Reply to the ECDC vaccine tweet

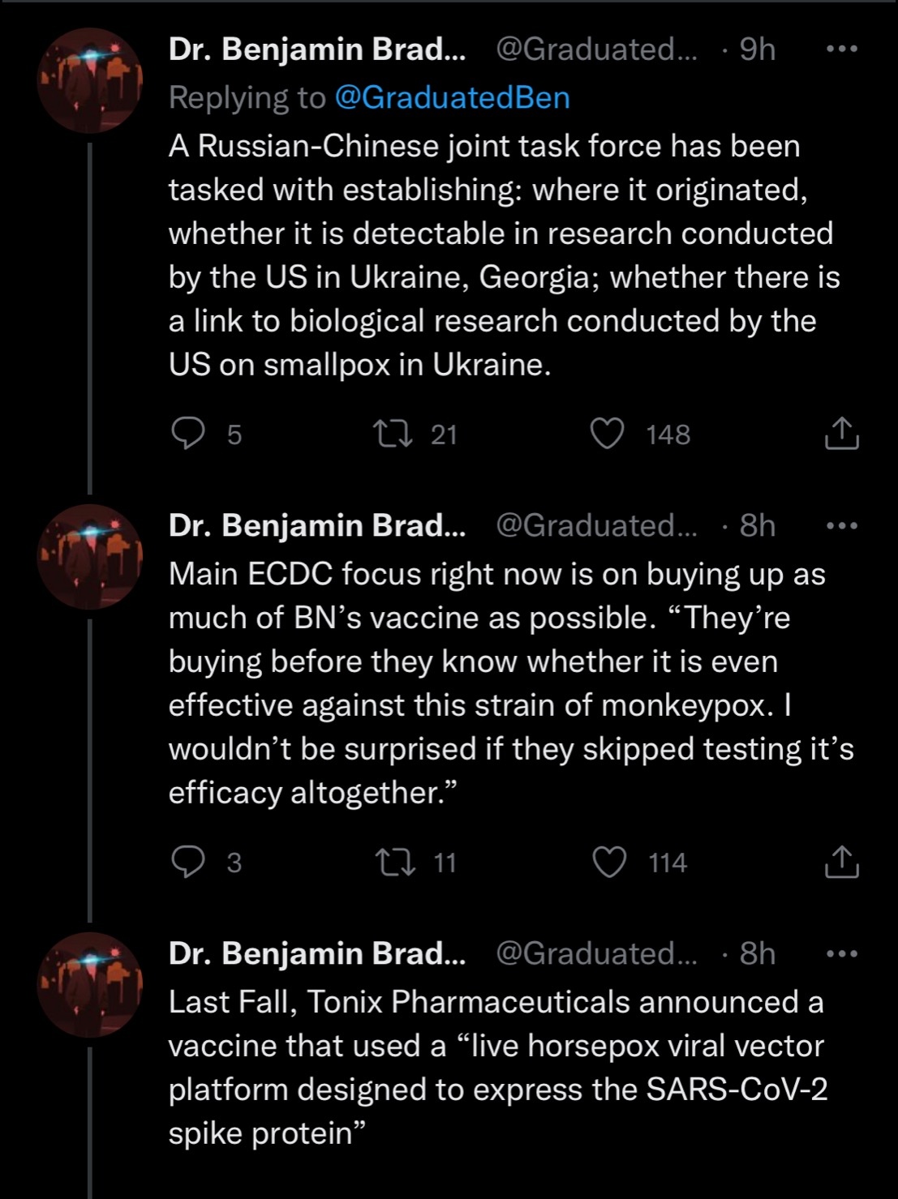[x=188, y=862]
